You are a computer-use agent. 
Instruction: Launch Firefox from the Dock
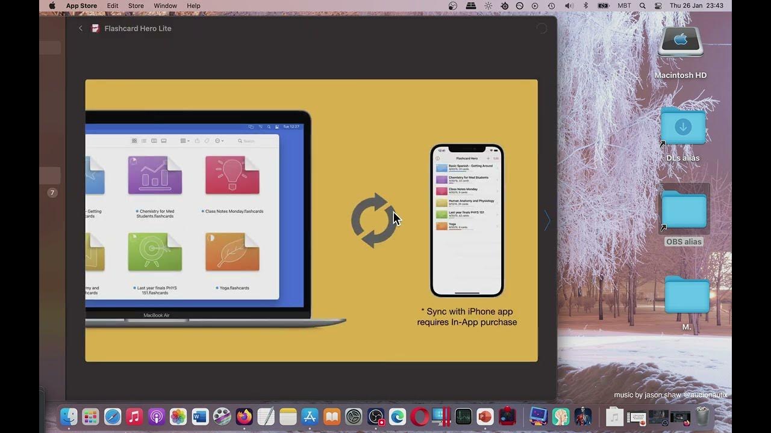(x=244, y=416)
